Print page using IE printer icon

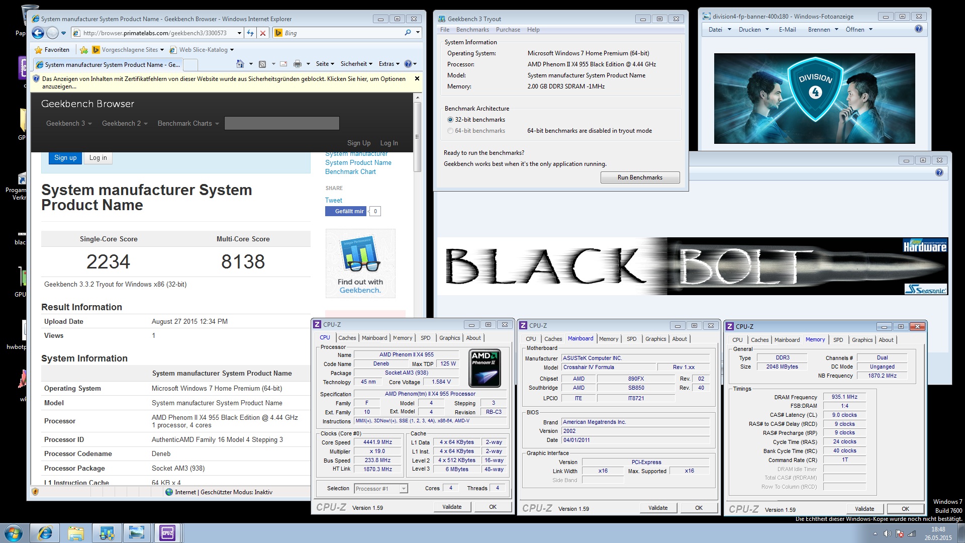click(298, 64)
